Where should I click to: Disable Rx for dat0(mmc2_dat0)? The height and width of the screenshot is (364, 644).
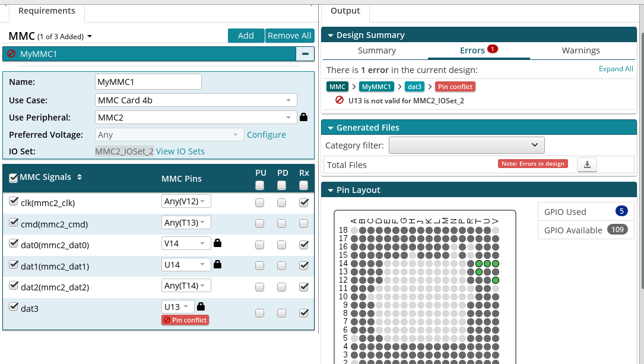click(x=303, y=245)
